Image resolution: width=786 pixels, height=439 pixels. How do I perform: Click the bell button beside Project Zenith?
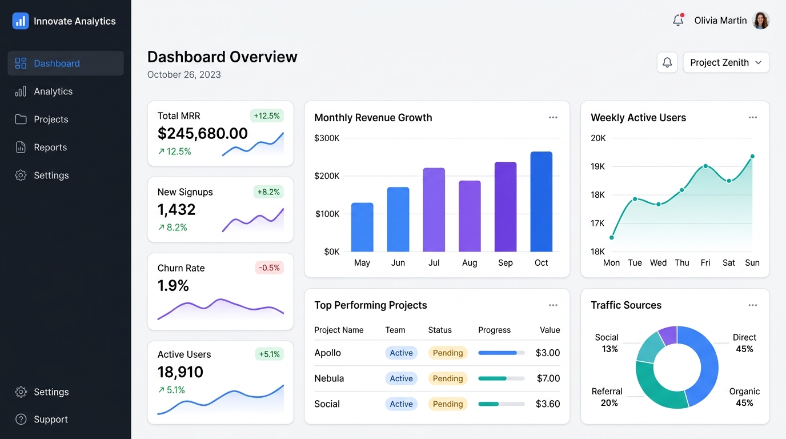pos(667,62)
